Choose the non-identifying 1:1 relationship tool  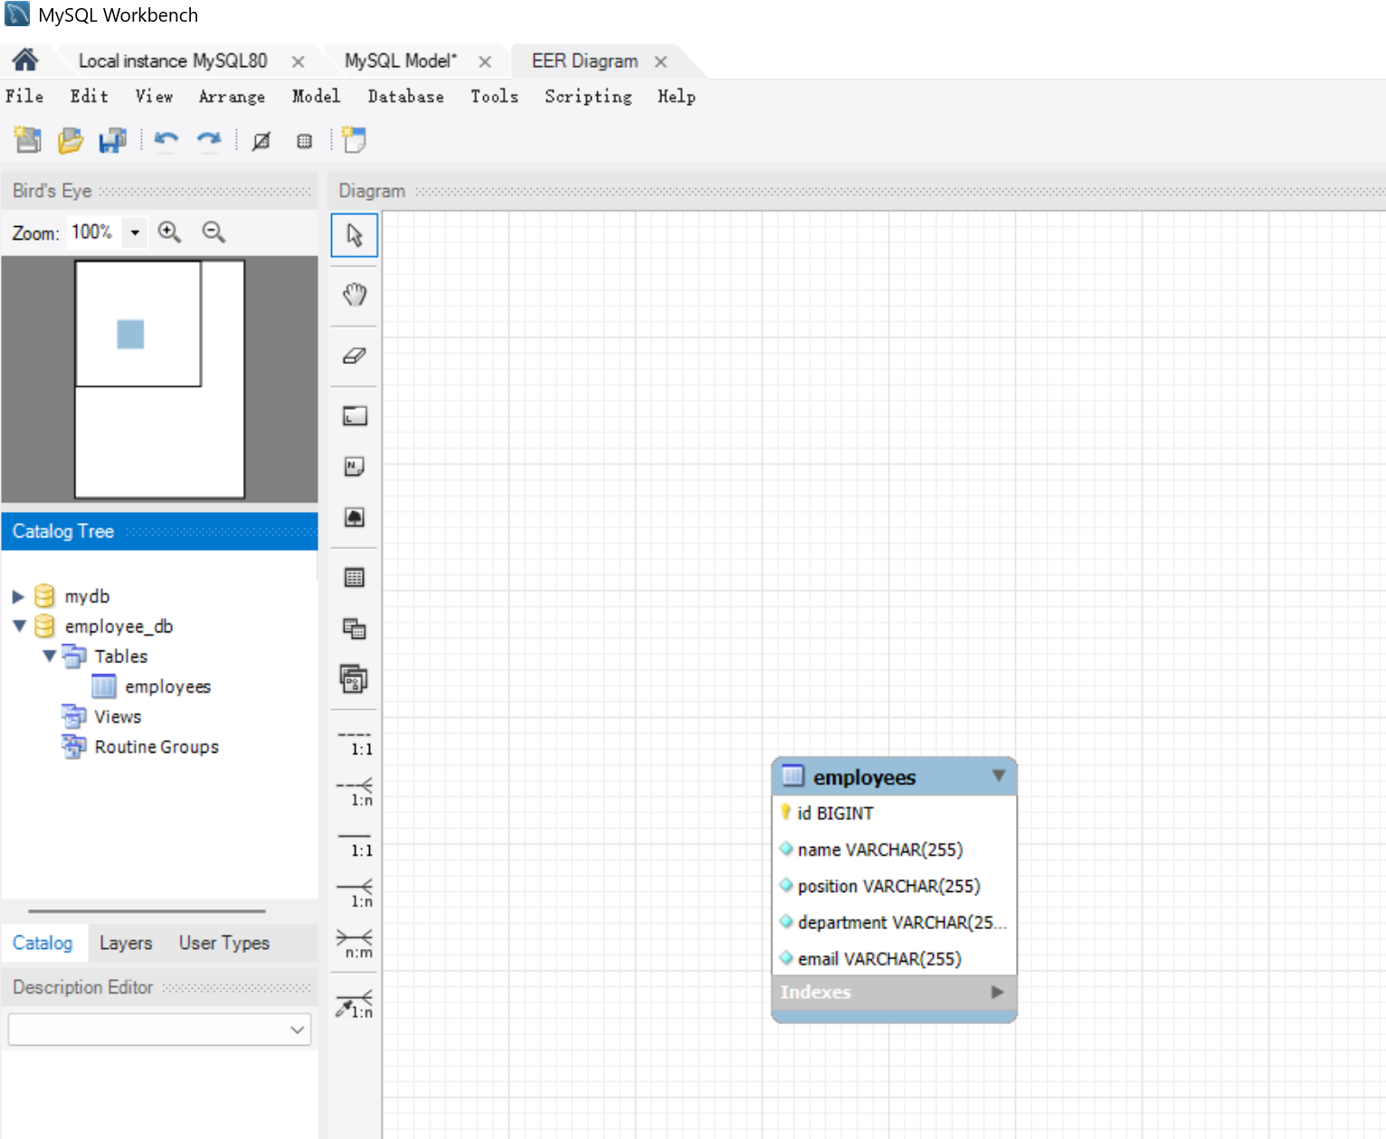355,744
